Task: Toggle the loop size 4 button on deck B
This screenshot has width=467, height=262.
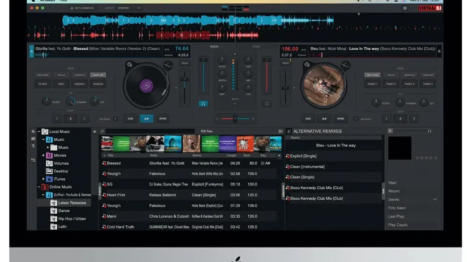Action: 400,118
